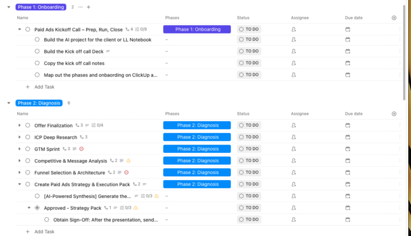Click the assignee icon for GTM Sprint
Viewport: 411px width, 236px height.
(293, 149)
